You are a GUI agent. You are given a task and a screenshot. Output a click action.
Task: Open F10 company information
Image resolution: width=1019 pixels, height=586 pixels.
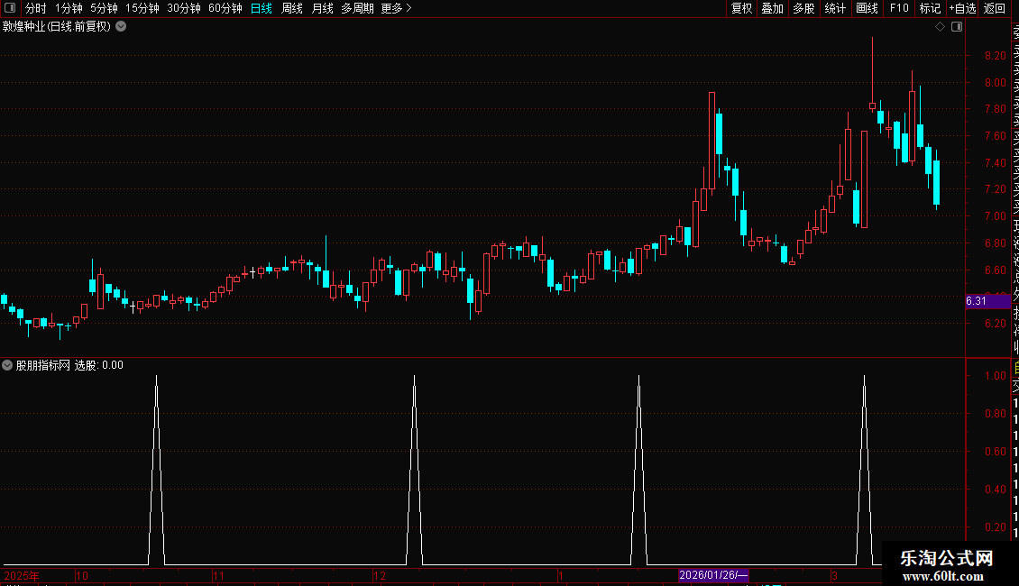pos(899,8)
